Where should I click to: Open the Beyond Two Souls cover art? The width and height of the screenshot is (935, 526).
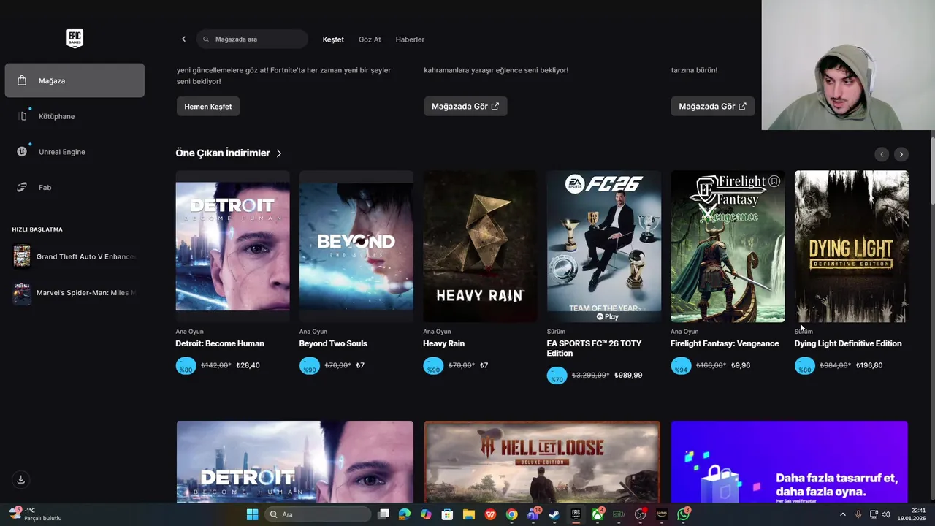coord(356,246)
